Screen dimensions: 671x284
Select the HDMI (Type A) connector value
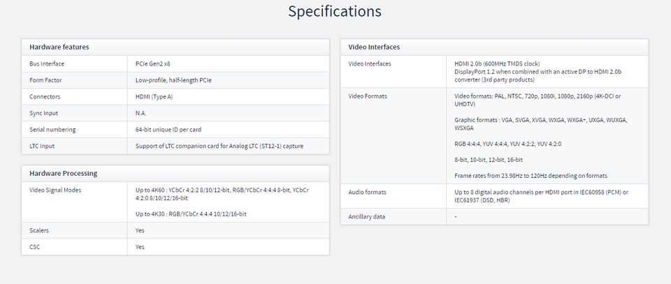154,96
